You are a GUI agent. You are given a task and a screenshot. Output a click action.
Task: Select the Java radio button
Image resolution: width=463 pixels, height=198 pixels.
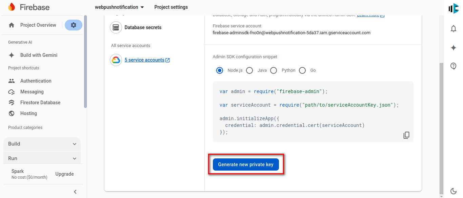tap(249, 70)
